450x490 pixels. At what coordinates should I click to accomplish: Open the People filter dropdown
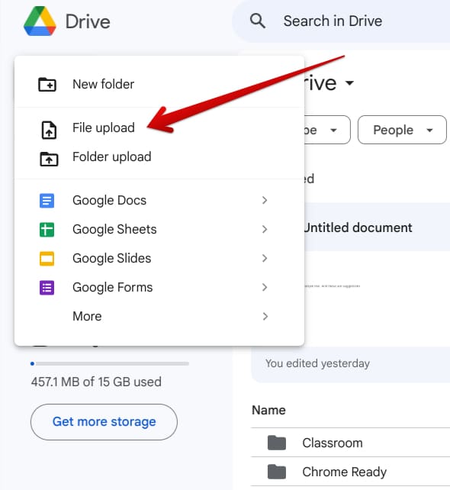(x=402, y=130)
